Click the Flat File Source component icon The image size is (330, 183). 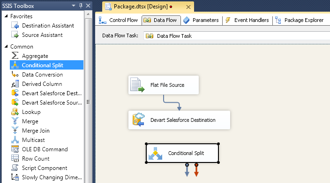click(x=137, y=84)
